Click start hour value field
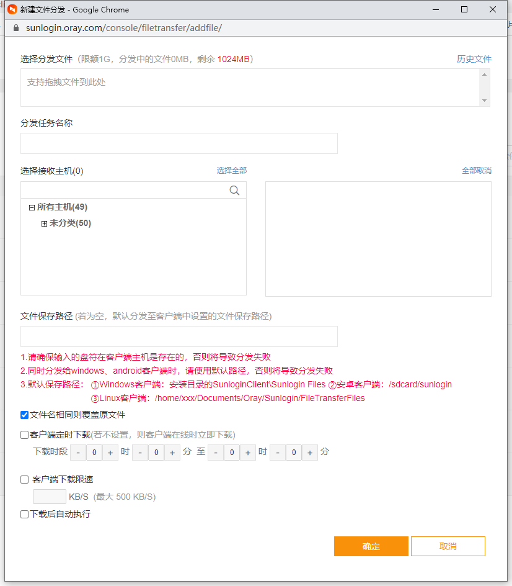Image resolution: width=512 pixels, height=586 pixels. (94, 453)
